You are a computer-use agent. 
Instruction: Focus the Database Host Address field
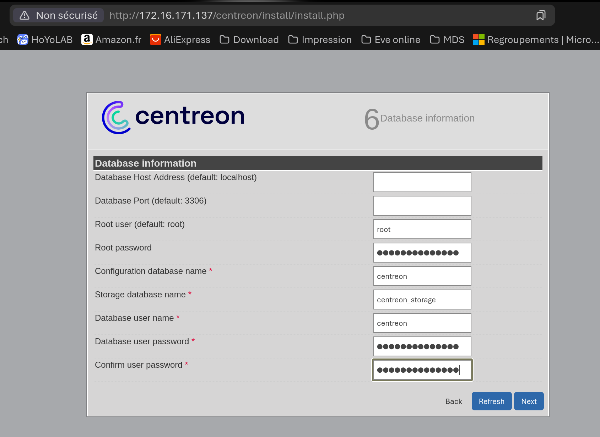[422, 182]
